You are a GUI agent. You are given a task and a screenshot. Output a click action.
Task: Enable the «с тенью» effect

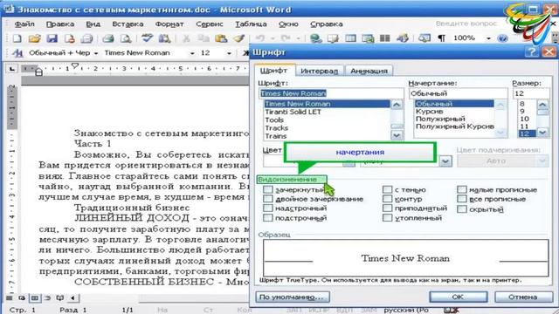pyautogui.click(x=388, y=189)
